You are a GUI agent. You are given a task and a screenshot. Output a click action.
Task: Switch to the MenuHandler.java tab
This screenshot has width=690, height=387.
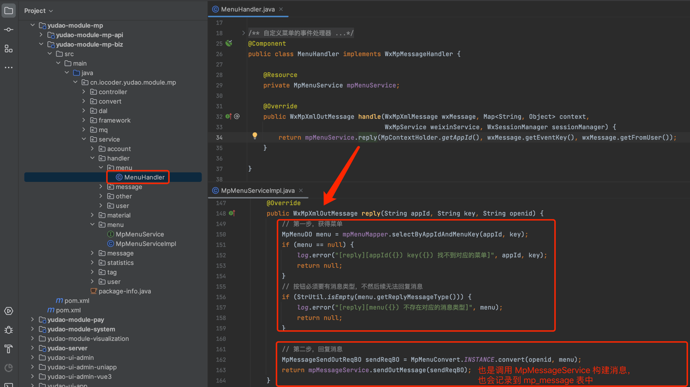click(x=247, y=9)
